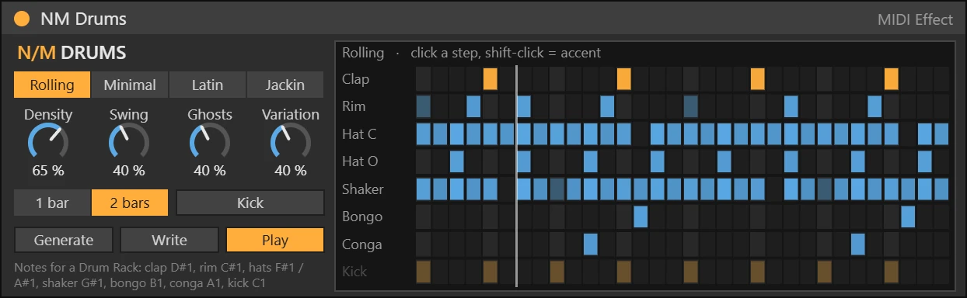The width and height of the screenshot is (967, 298).
Task: Select the Latin style
Action: 208,85
